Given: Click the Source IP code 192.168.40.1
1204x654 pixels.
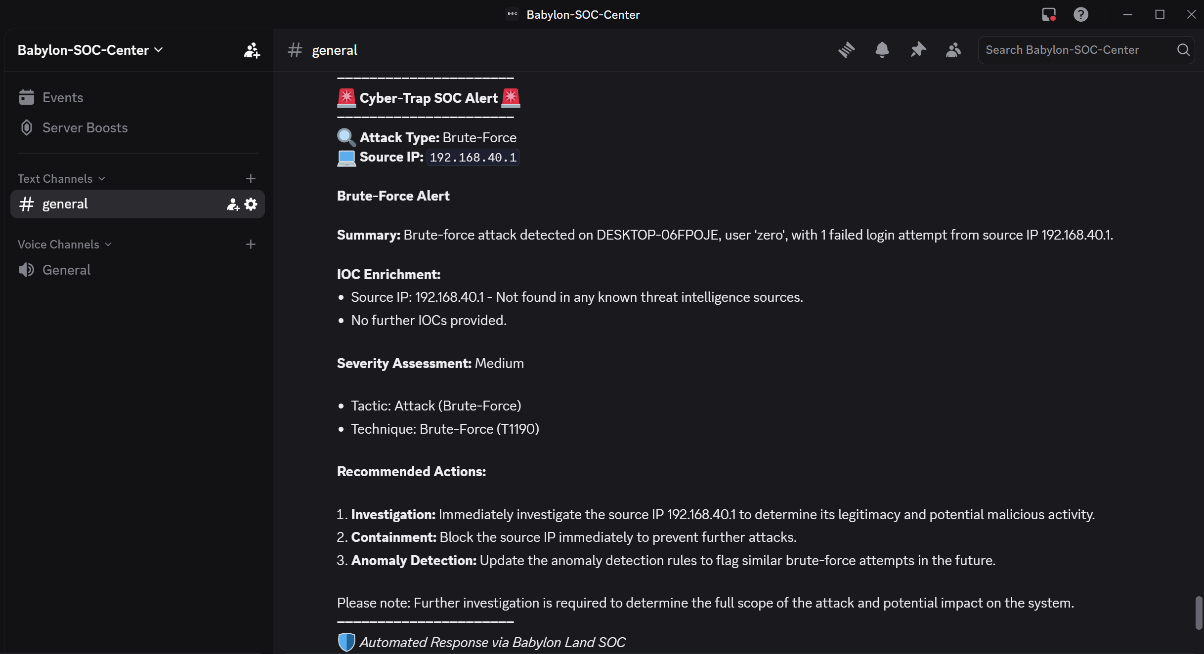Looking at the screenshot, I should [473, 157].
